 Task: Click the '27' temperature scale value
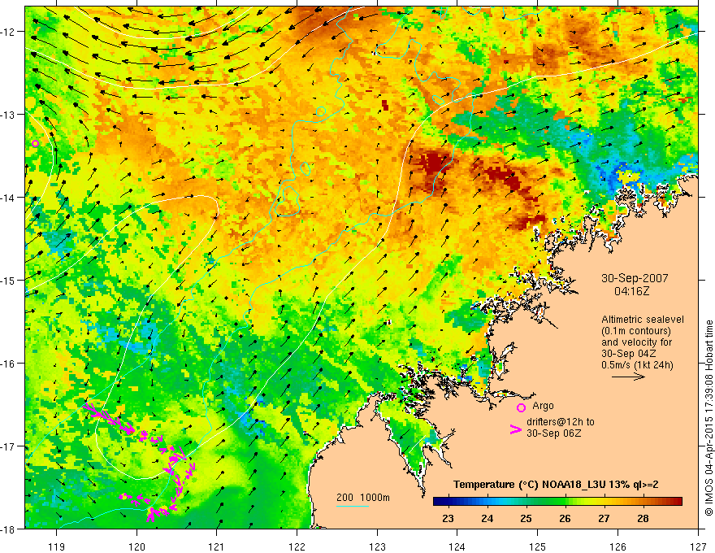[x=604, y=518]
